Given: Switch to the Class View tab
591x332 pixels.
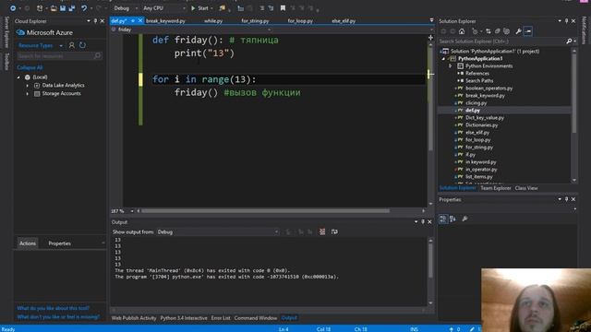Looking at the screenshot, I should [526, 188].
